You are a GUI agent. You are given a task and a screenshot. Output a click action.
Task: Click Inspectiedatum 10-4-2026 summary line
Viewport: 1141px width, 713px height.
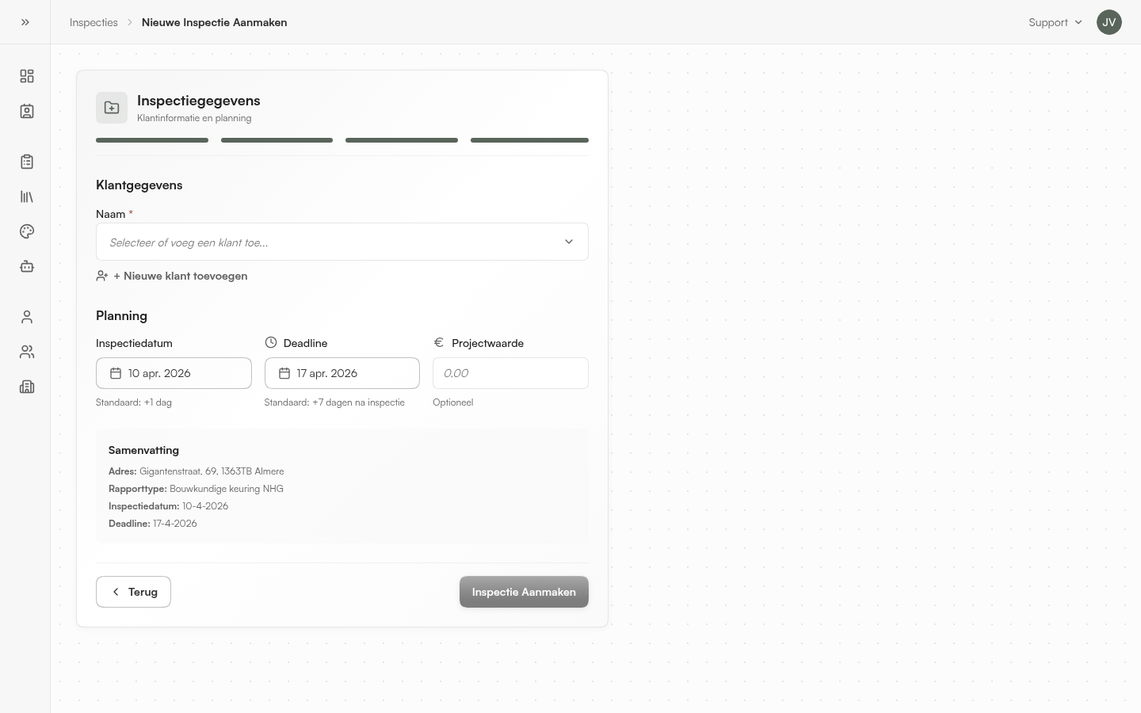[168, 506]
